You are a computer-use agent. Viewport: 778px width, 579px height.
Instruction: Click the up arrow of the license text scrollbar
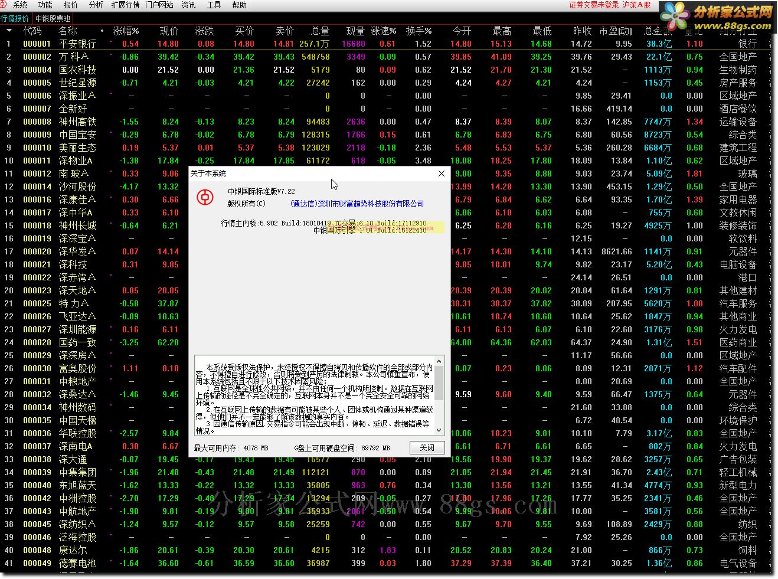439,361
